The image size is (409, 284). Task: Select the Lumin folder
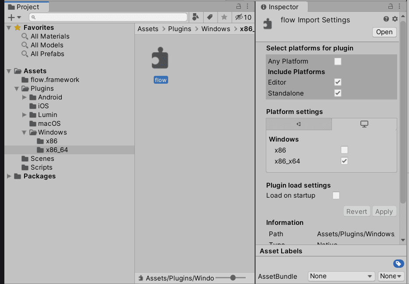[x=47, y=115]
